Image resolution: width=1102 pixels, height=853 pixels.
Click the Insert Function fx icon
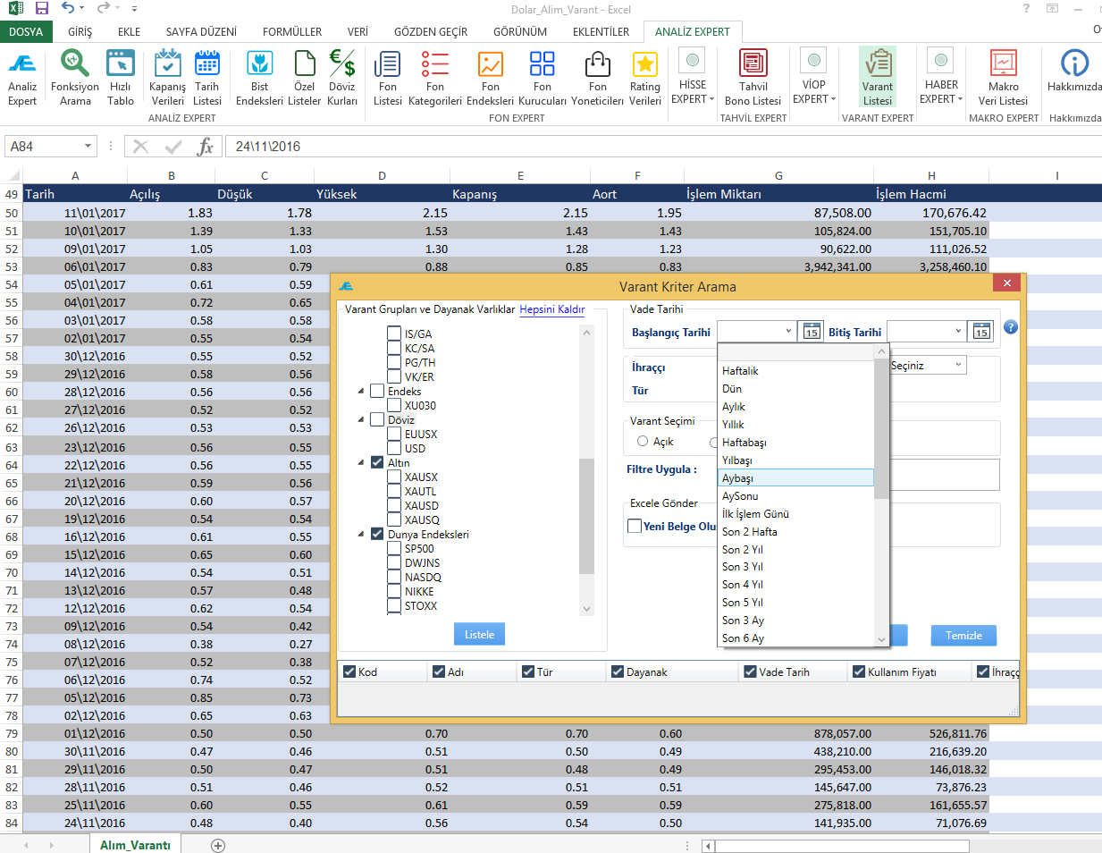(x=206, y=147)
